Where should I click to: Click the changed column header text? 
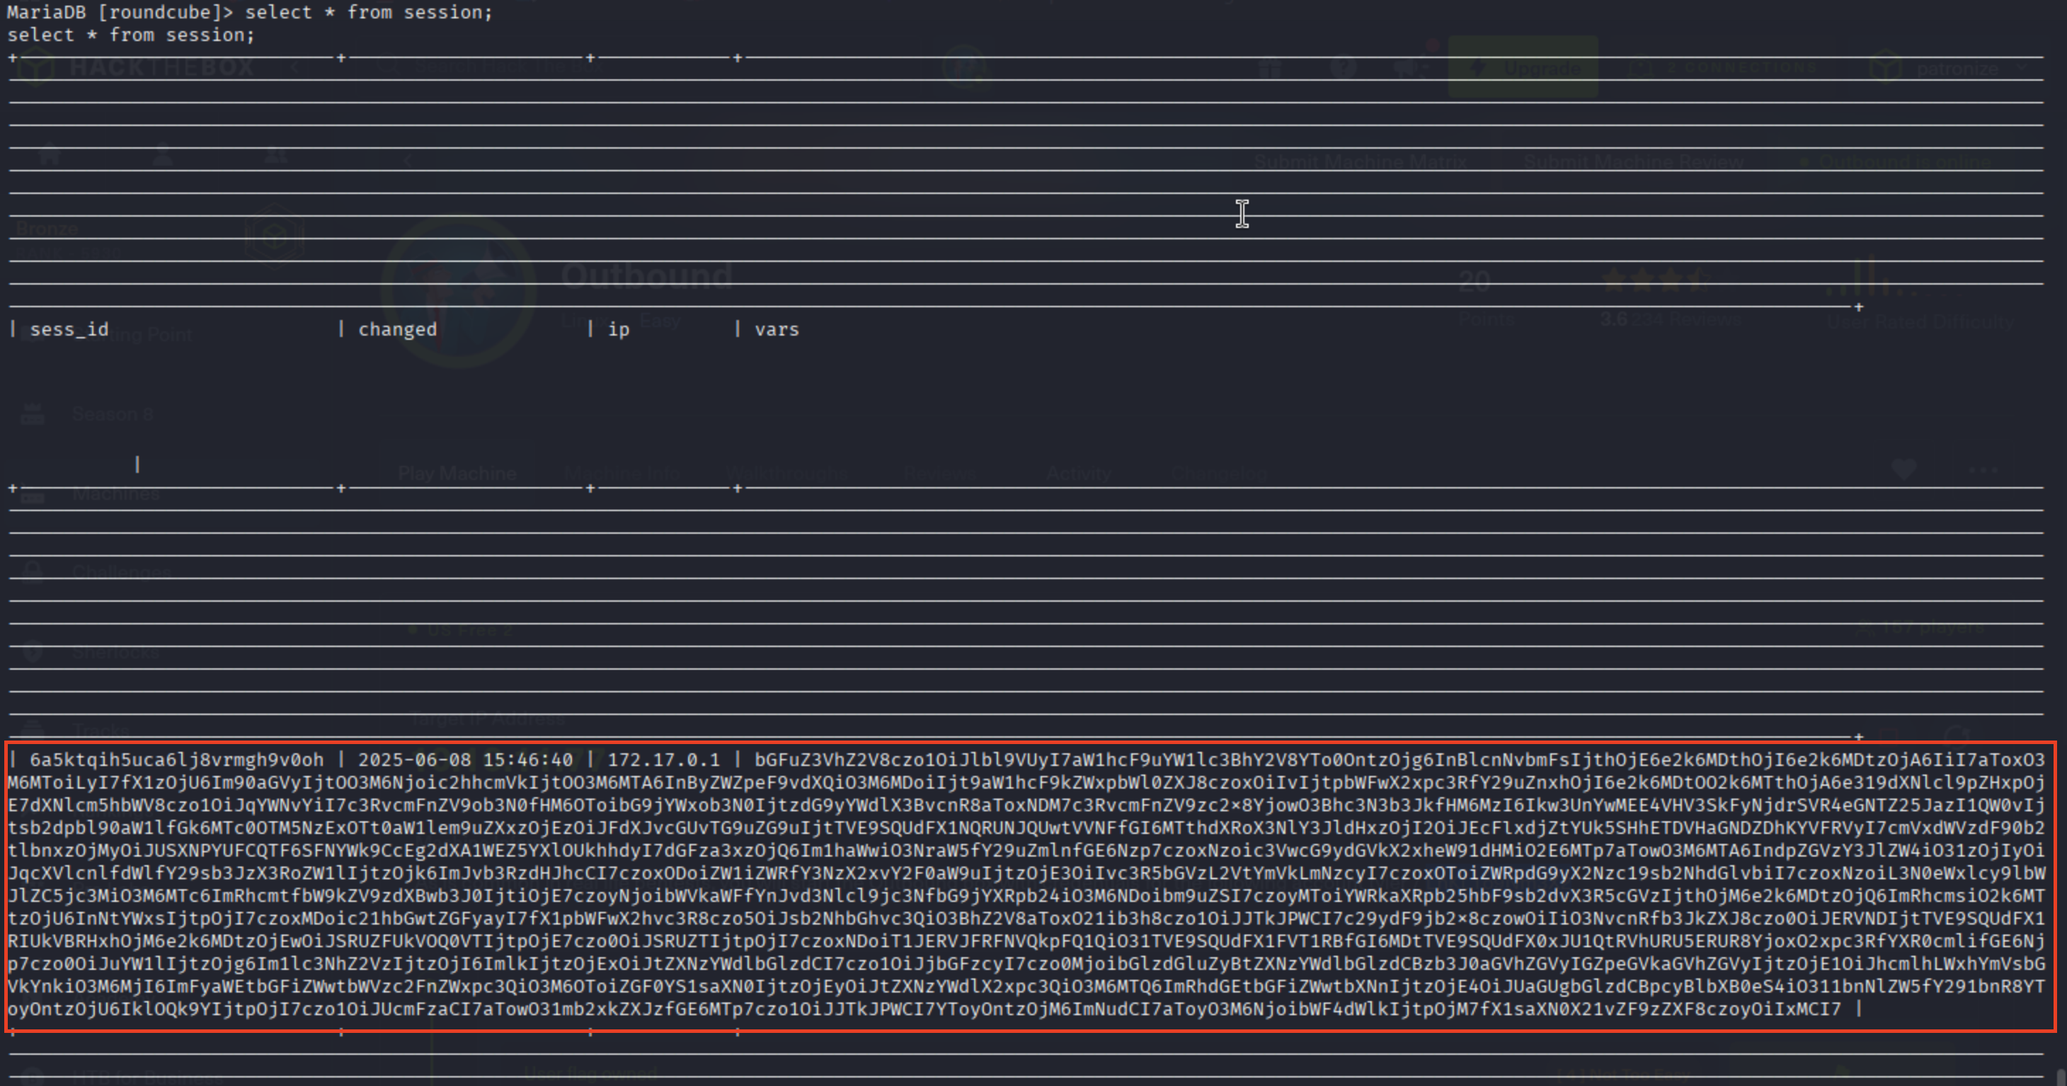coord(397,329)
